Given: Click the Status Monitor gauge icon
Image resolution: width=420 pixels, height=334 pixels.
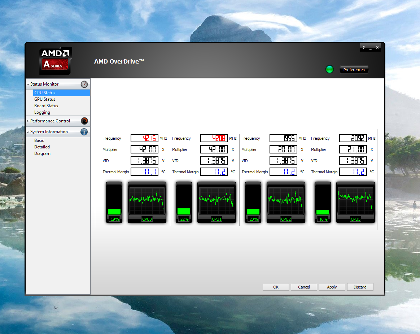Looking at the screenshot, I should pyautogui.click(x=84, y=84).
